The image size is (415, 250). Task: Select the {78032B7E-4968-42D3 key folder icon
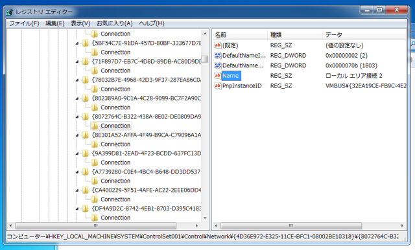point(85,80)
